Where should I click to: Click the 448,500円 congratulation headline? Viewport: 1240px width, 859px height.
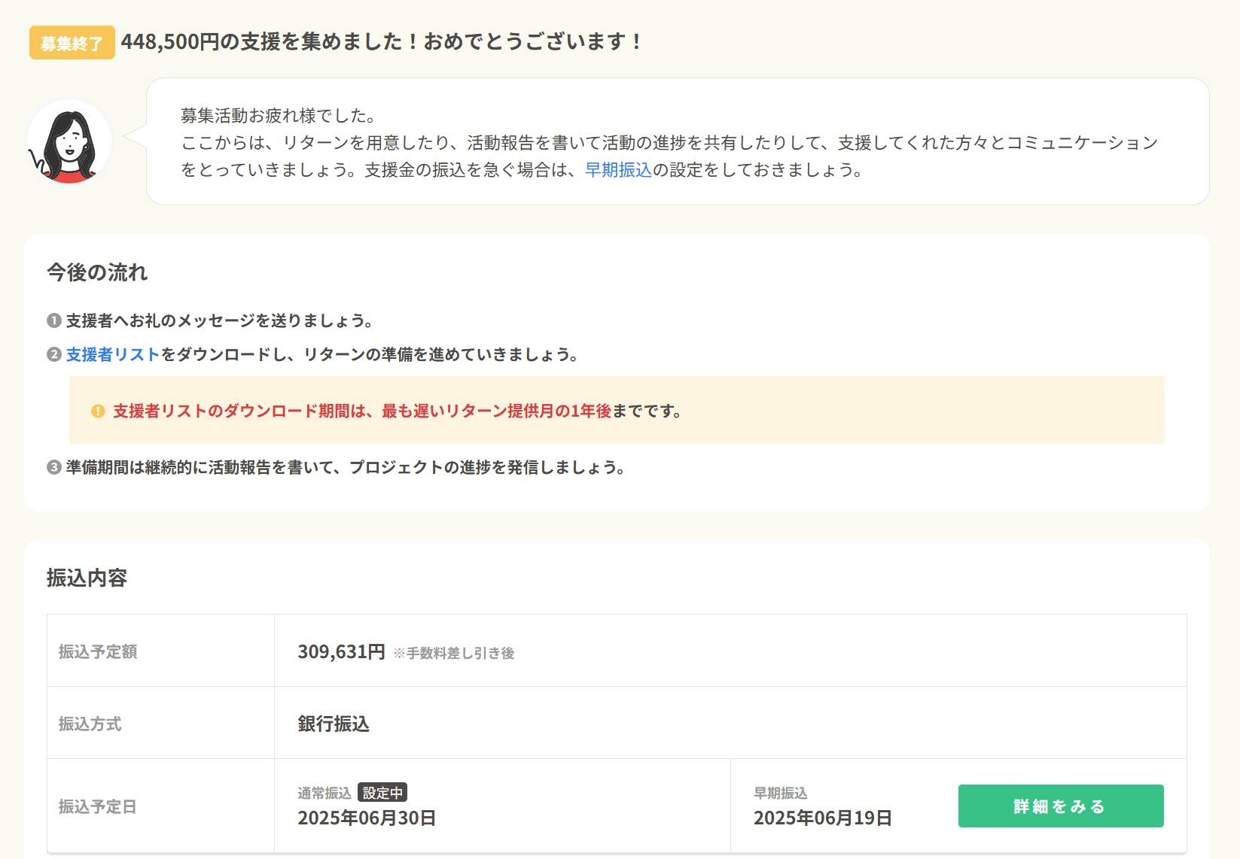click(x=381, y=42)
